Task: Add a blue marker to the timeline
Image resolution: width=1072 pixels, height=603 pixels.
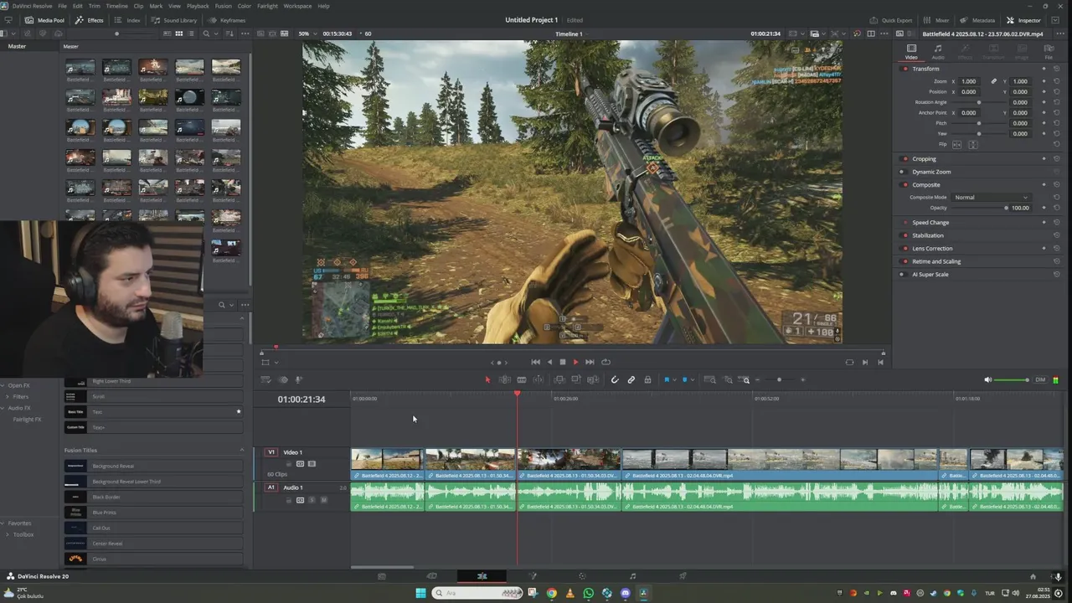Action: [x=684, y=379]
